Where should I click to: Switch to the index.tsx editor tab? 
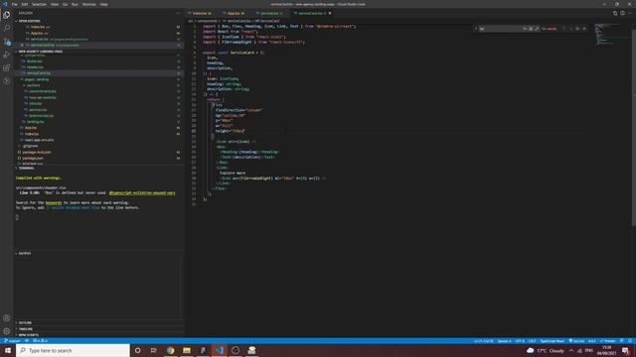pyautogui.click(x=202, y=13)
